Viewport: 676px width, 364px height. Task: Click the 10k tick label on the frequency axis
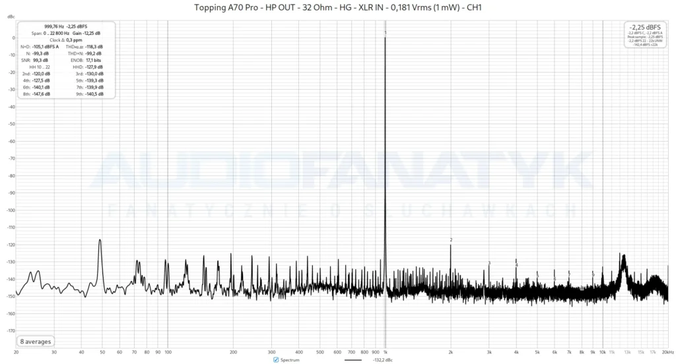coord(603,352)
